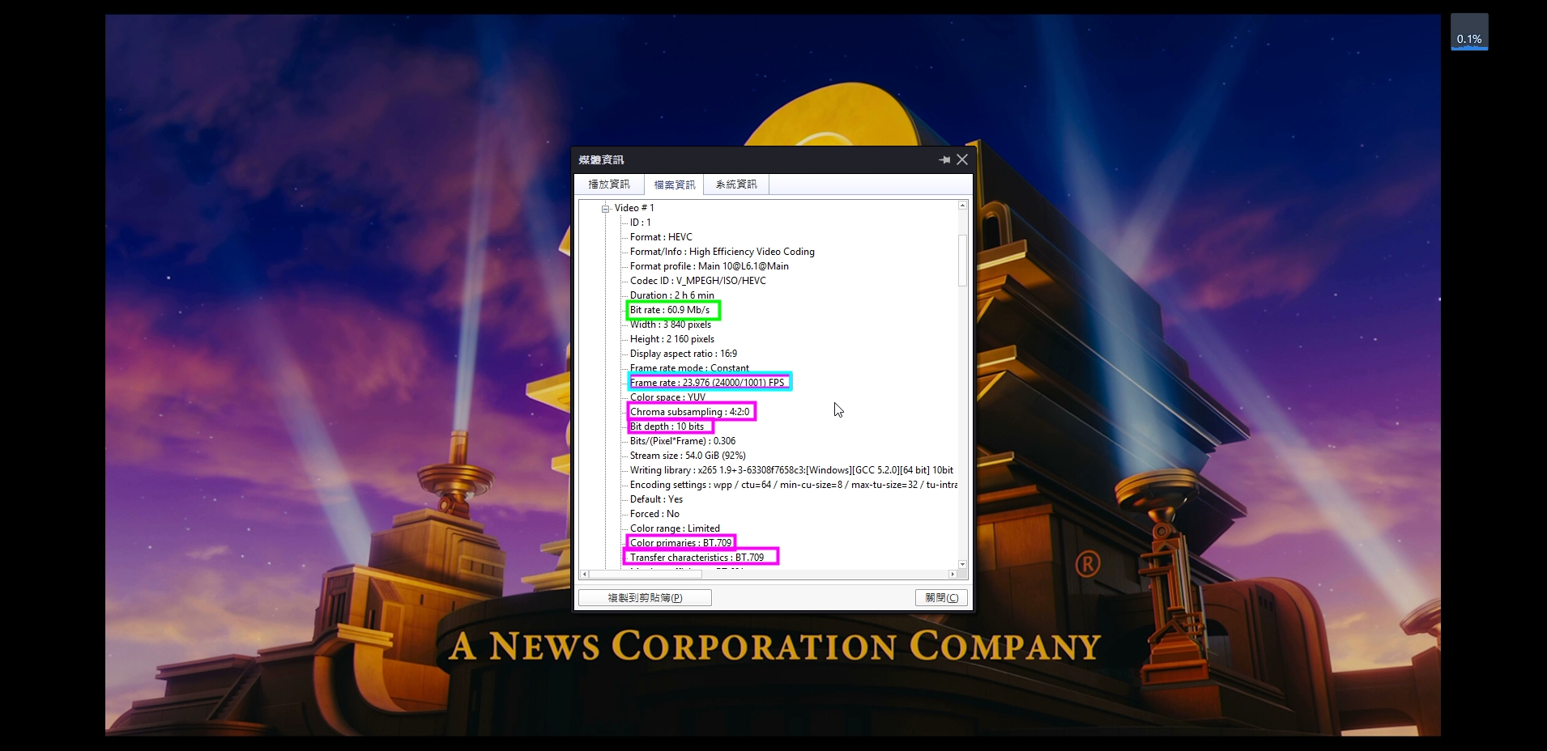This screenshot has width=1547, height=751.
Task: Select "Format profile : Main 10@L6.1@Main" row
Action: 710,266
